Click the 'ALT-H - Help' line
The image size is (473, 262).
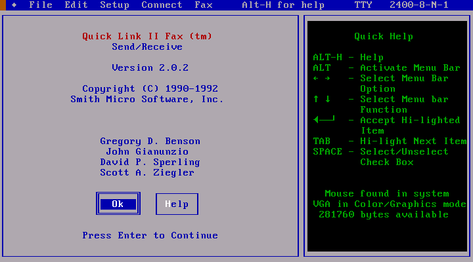(x=348, y=57)
